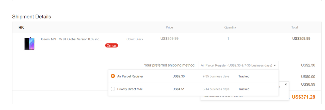Click the Color: Black product attribute

[x=135, y=39]
